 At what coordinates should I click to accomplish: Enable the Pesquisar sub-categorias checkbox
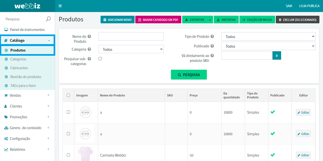pos(100,59)
